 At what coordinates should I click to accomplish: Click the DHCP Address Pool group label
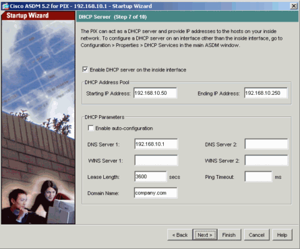coord(107,82)
